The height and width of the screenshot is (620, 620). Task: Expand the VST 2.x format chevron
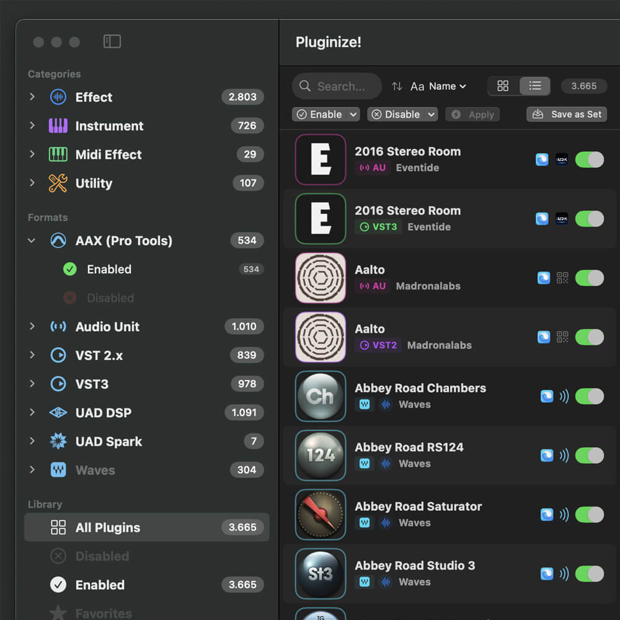pos(32,355)
